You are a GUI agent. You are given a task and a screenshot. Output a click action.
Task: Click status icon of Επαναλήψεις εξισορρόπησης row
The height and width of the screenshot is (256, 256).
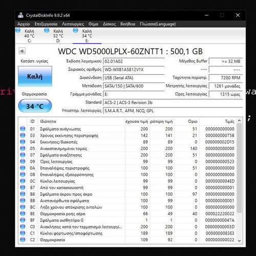pos(23,175)
